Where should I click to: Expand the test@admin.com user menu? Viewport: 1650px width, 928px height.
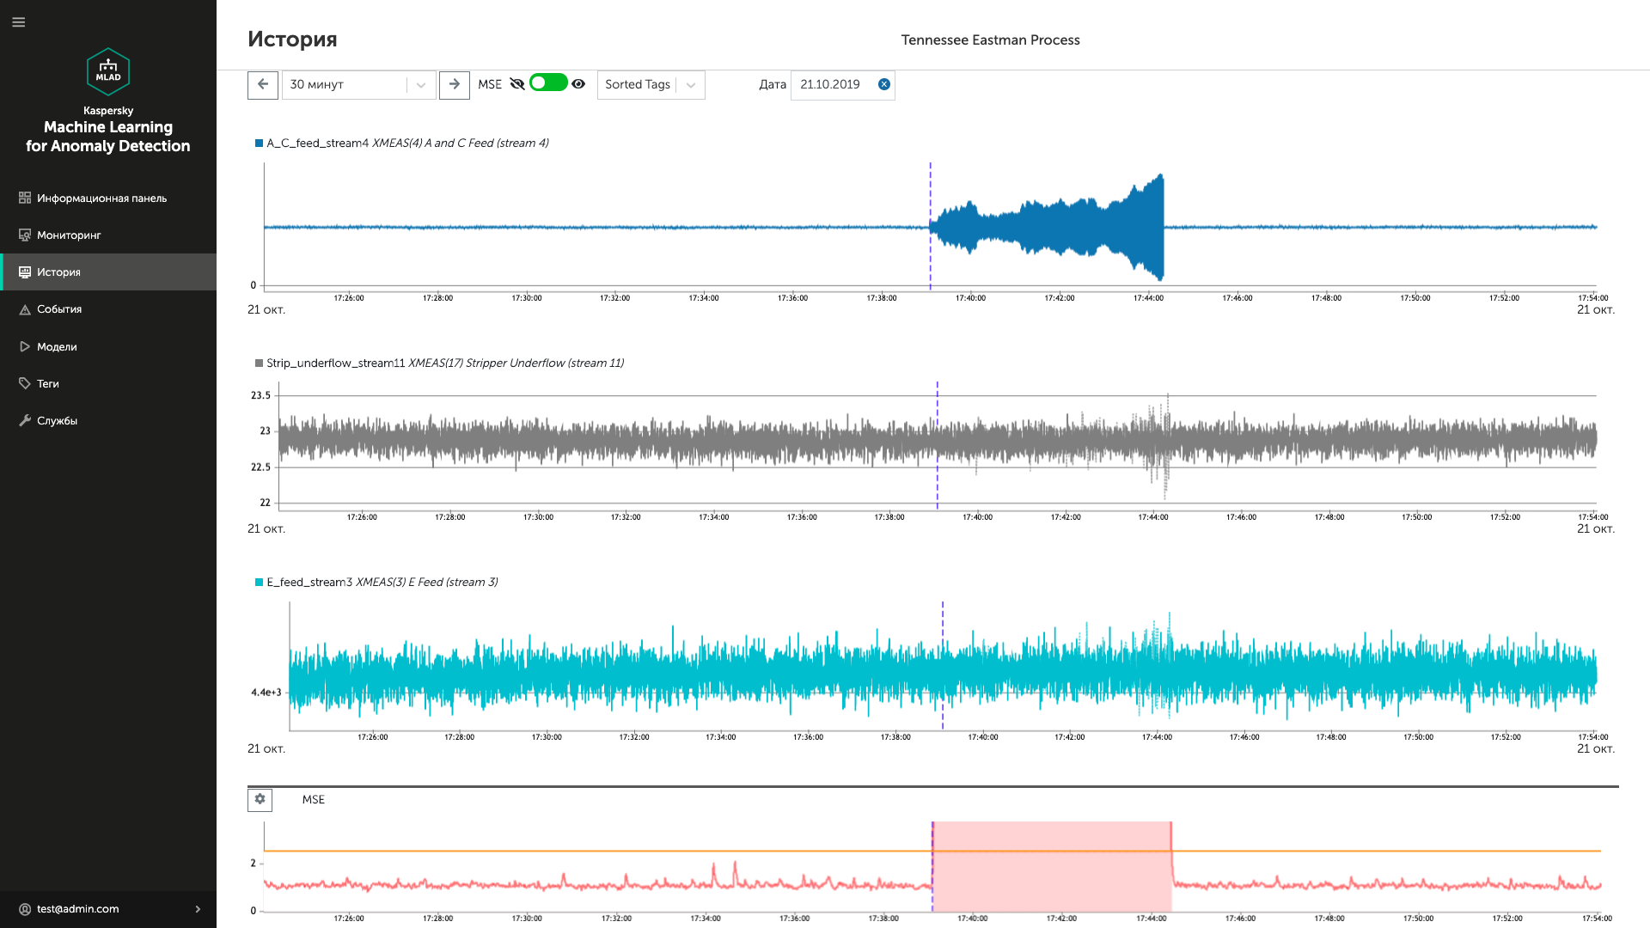pos(198,909)
